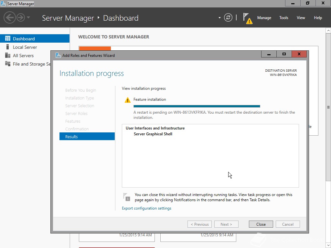
Task: Click the Server Roles step
Action: click(x=76, y=113)
